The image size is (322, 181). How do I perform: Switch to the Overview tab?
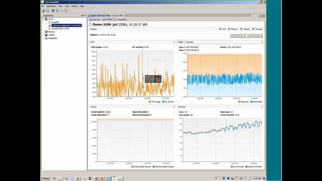(95, 20)
